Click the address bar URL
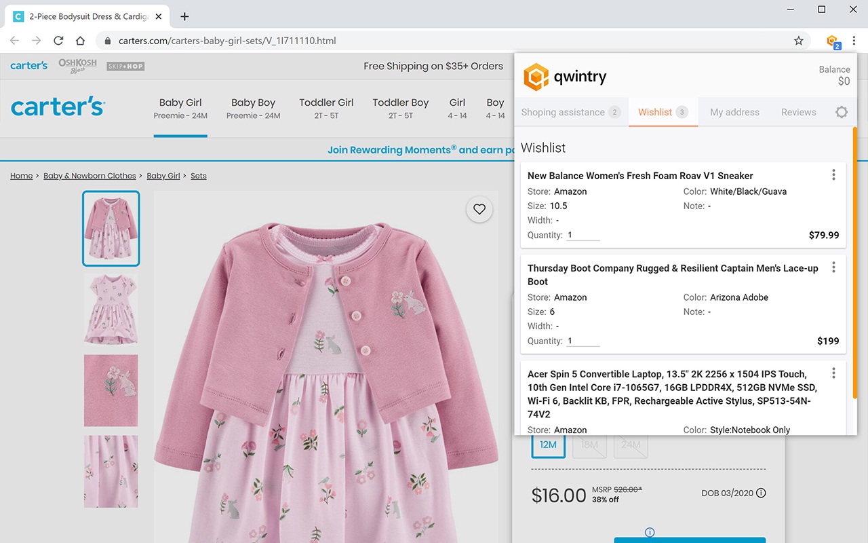The image size is (868, 543). [227, 41]
